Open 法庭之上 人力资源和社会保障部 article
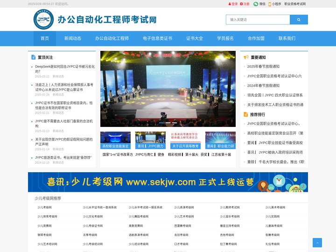 (x=64, y=87)
